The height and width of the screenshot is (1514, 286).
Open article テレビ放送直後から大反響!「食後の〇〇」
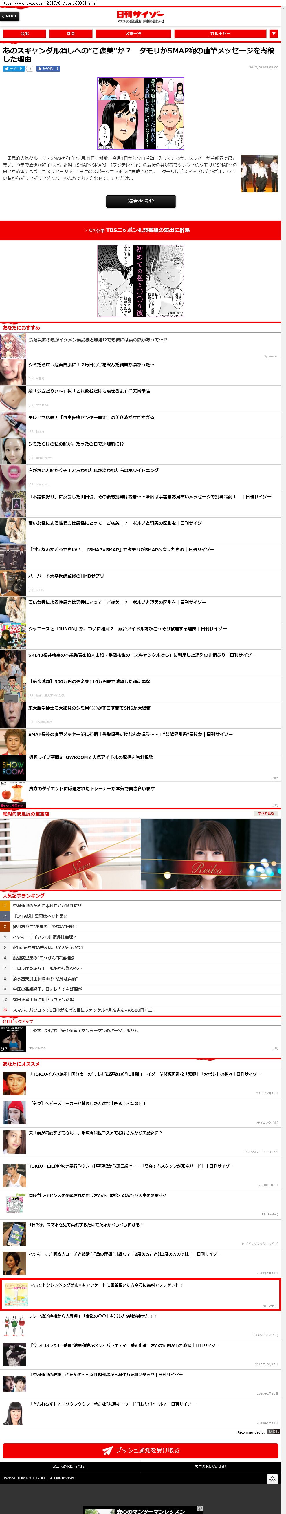click(x=93, y=1316)
